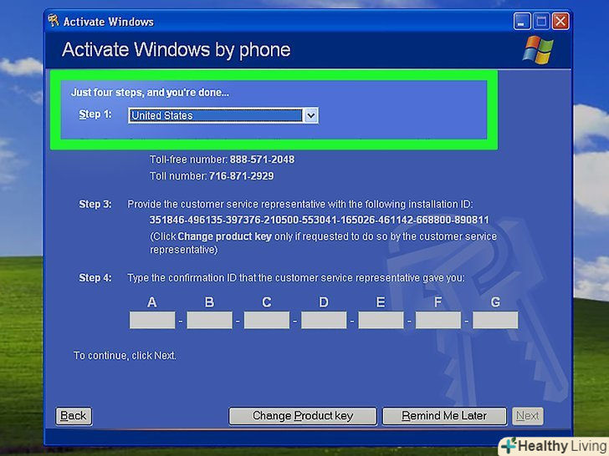Screen dimensions: 609x456
Task: Click the Activate Windows keys title icon
Action: pos(54,21)
